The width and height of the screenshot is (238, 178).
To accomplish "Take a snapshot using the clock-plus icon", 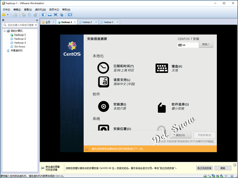I will 24,15.
